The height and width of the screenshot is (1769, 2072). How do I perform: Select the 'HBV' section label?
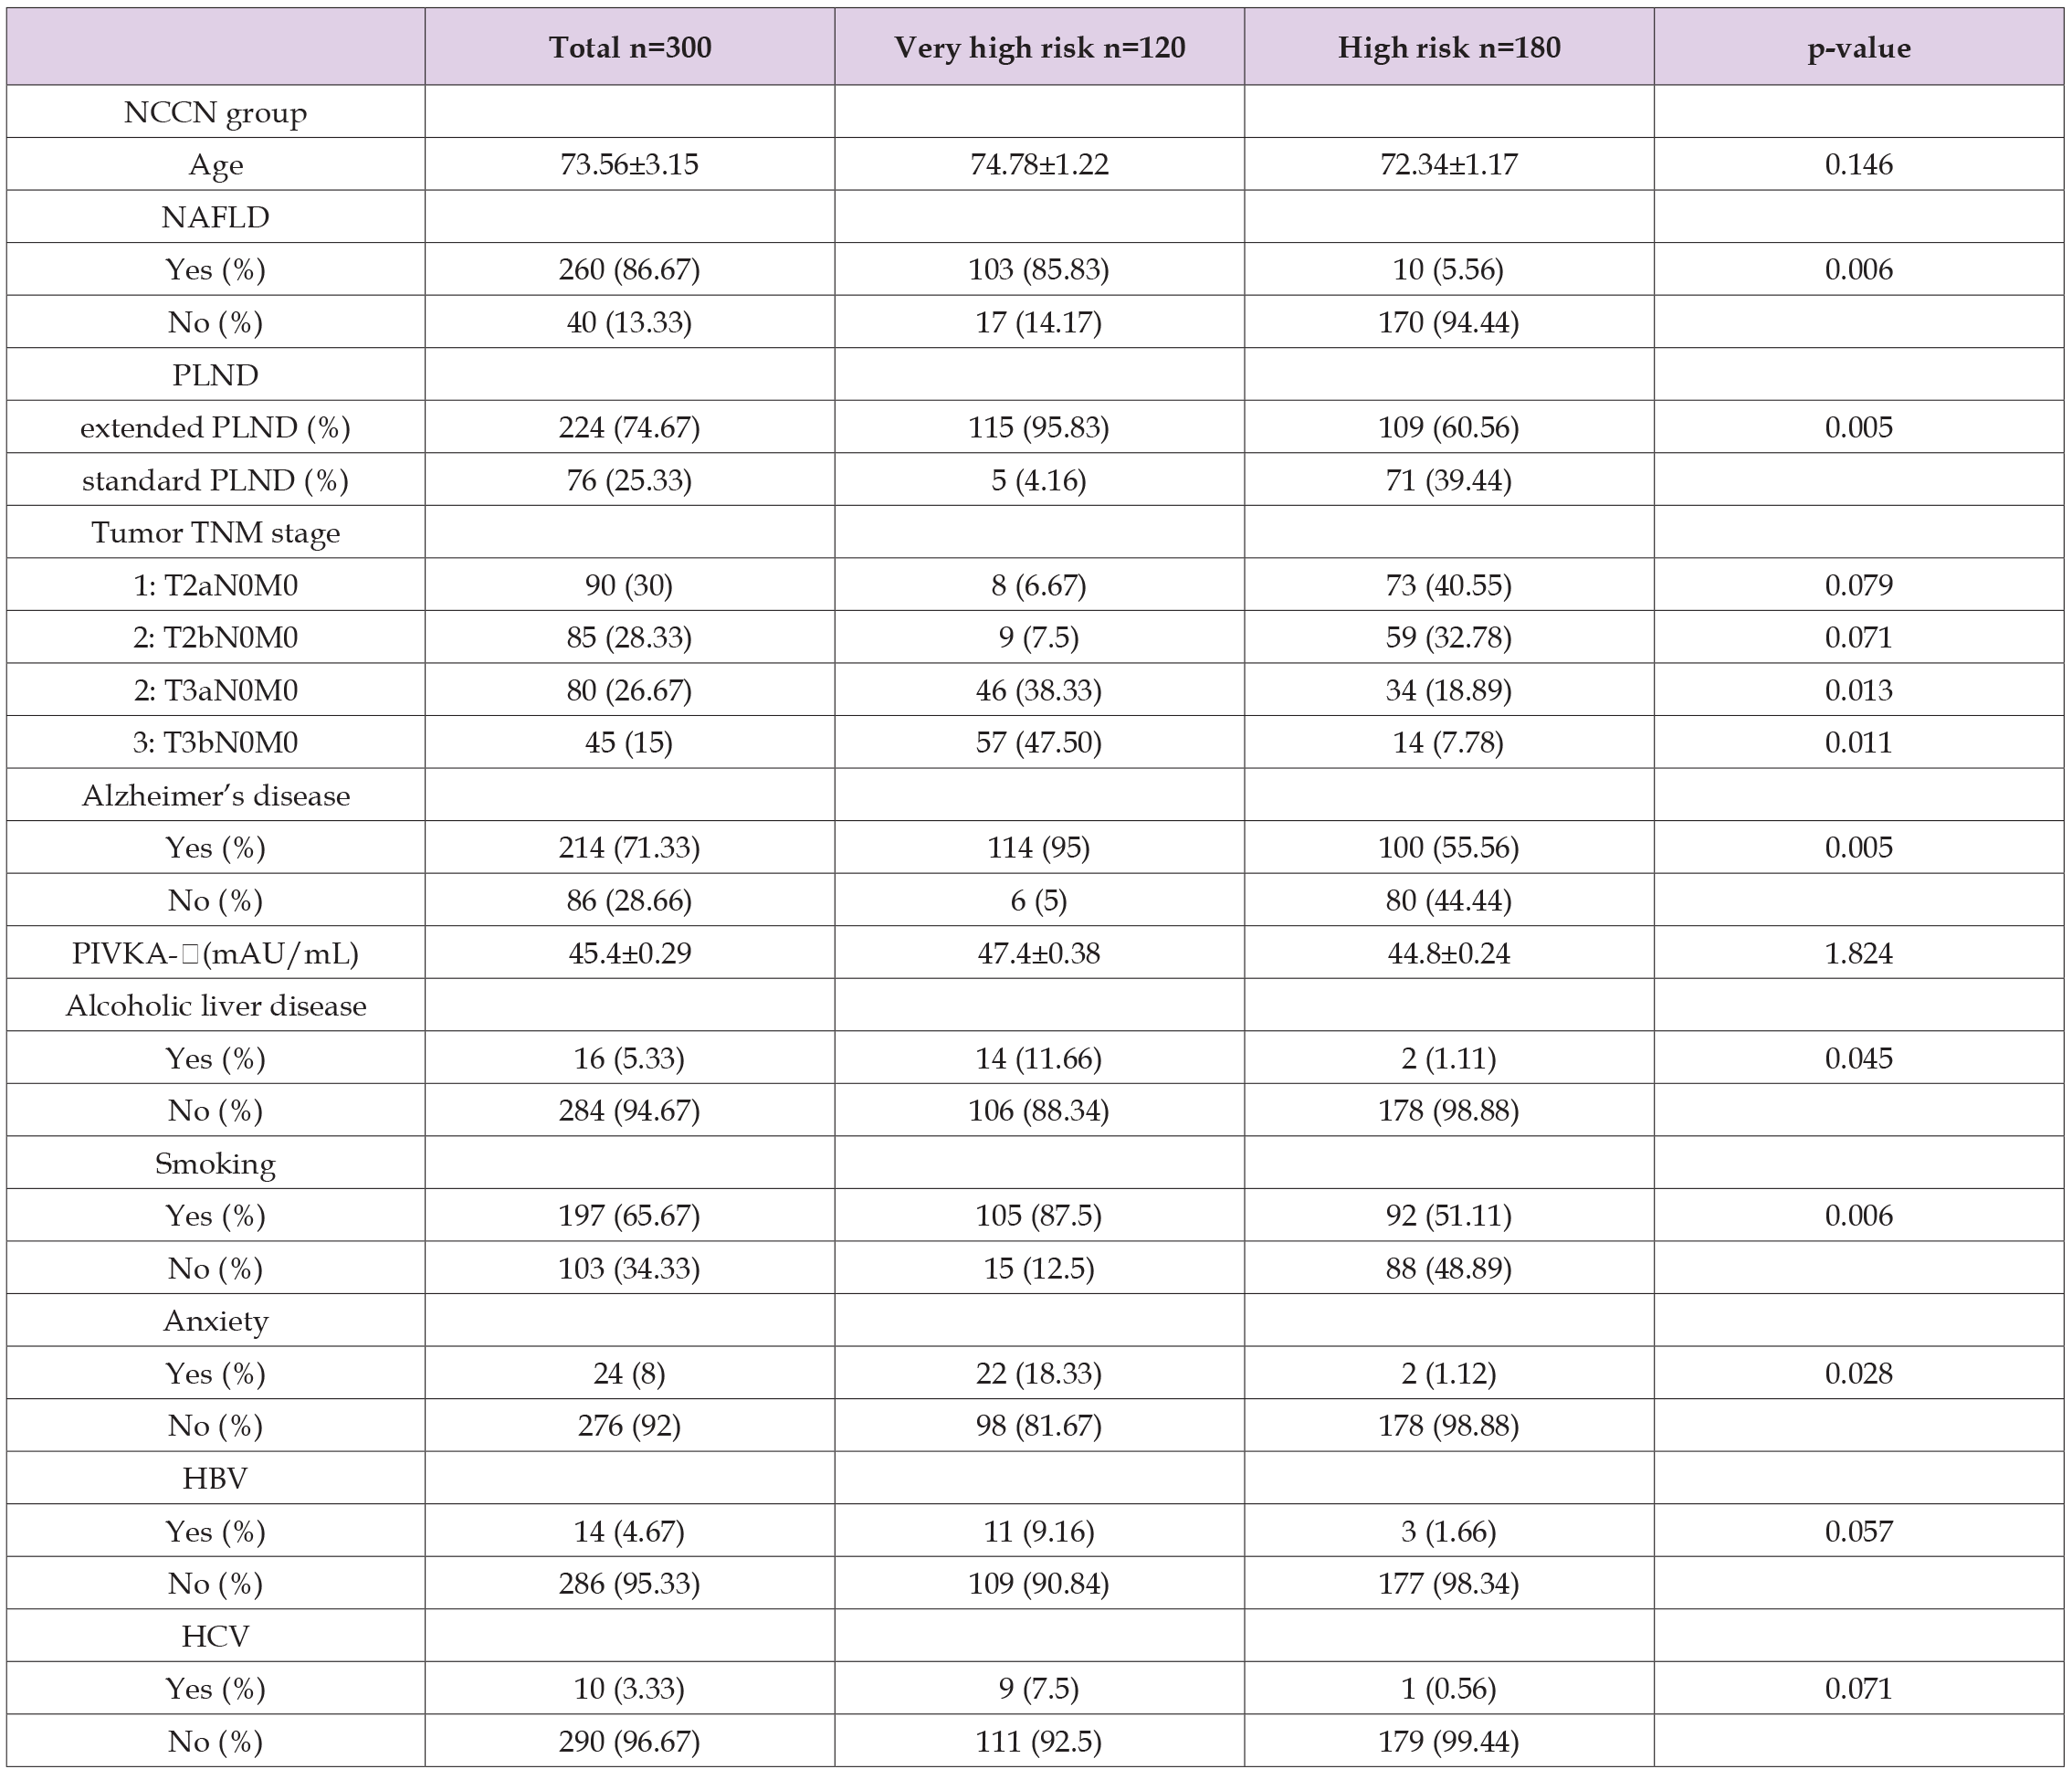click(215, 1478)
